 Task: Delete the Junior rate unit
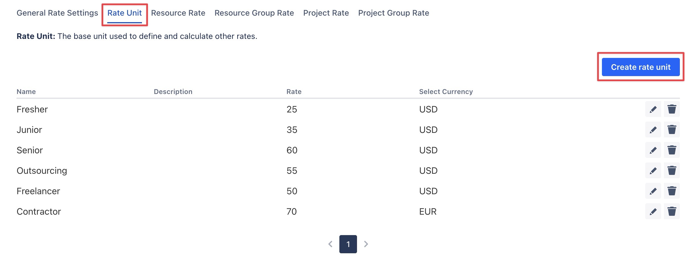(x=672, y=130)
